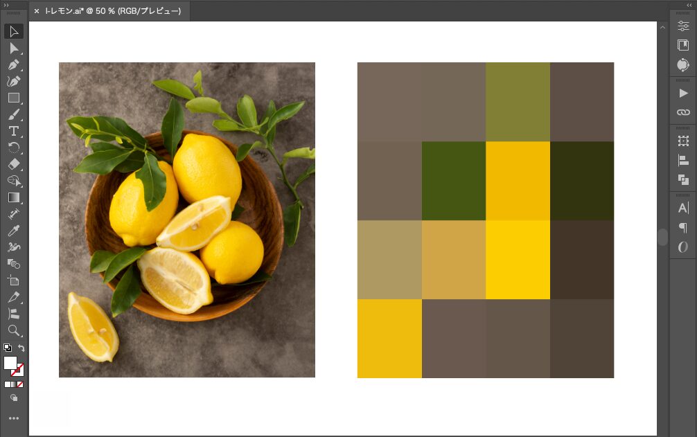Select the khaki tan mosaic tile

coord(390,260)
